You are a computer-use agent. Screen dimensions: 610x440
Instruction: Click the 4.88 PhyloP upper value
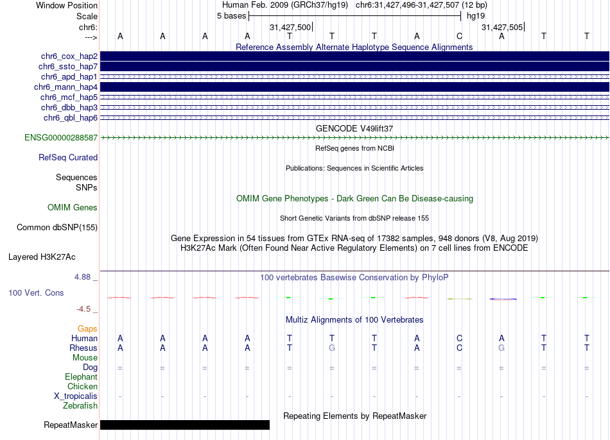pyautogui.click(x=82, y=277)
